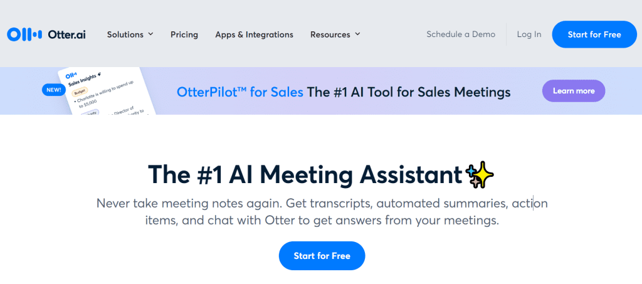This screenshot has width=642, height=284.
Task: Click the Schedule a Demo link
Action: [461, 34]
